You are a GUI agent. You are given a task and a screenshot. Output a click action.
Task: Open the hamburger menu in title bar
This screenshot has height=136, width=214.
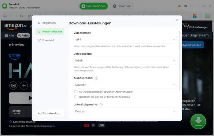[x=191, y=6]
